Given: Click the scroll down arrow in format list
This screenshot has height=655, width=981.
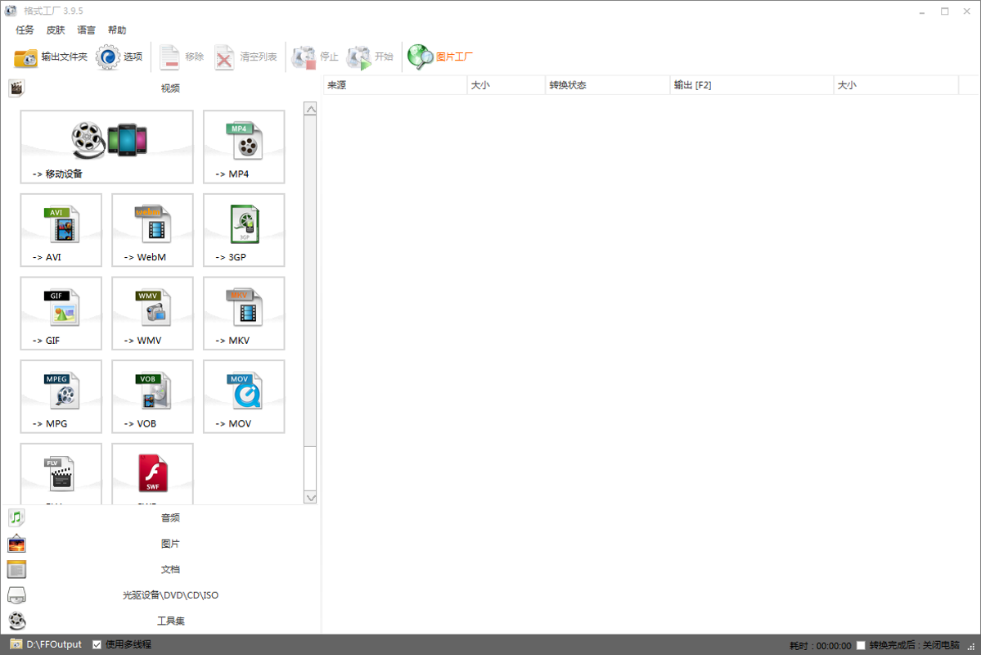Looking at the screenshot, I should click(x=310, y=498).
